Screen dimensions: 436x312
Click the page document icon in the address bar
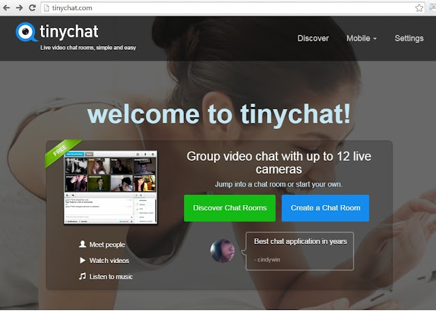coord(47,7)
